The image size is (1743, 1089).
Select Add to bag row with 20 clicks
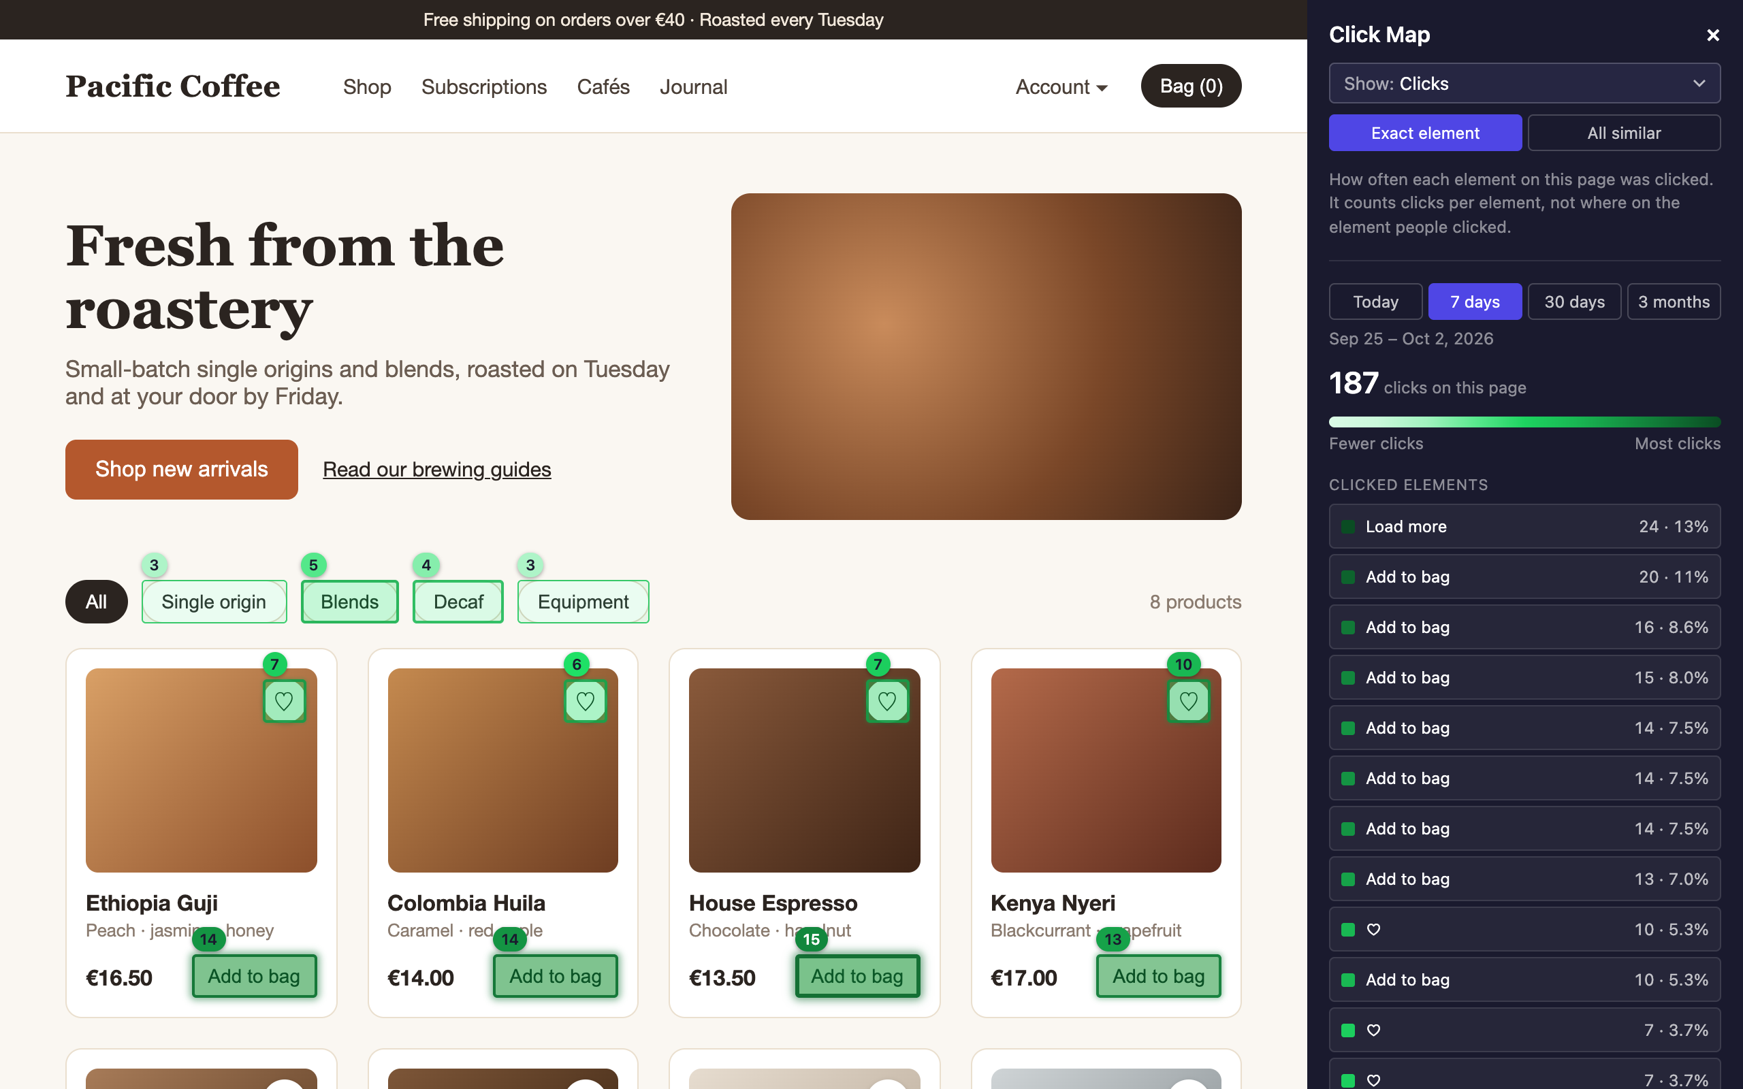(1524, 577)
